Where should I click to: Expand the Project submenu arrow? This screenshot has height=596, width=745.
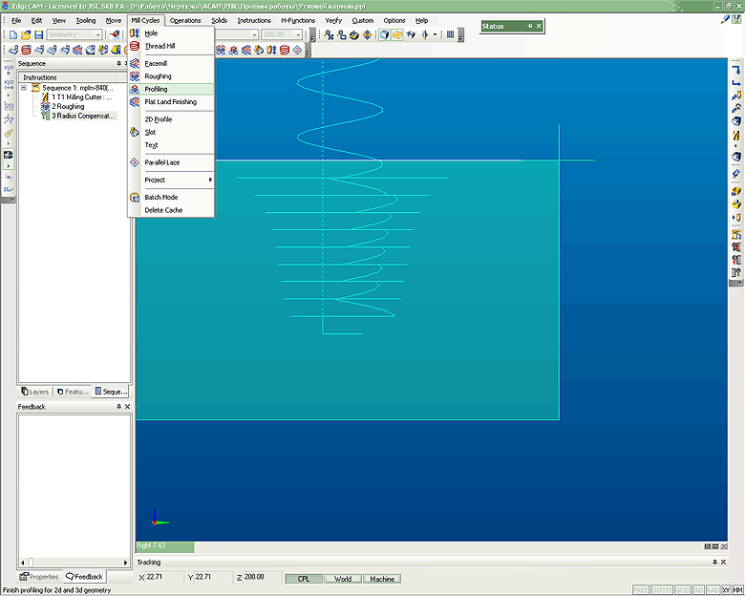point(209,180)
